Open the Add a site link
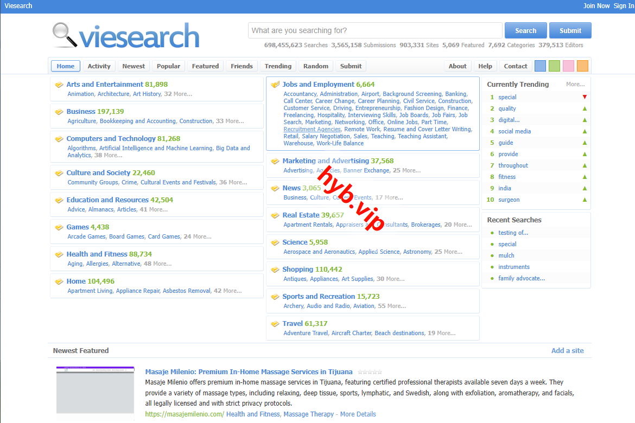The image size is (635, 423). pyautogui.click(x=567, y=350)
